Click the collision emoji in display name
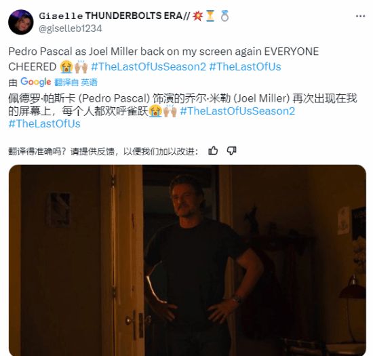 tap(197, 16)
